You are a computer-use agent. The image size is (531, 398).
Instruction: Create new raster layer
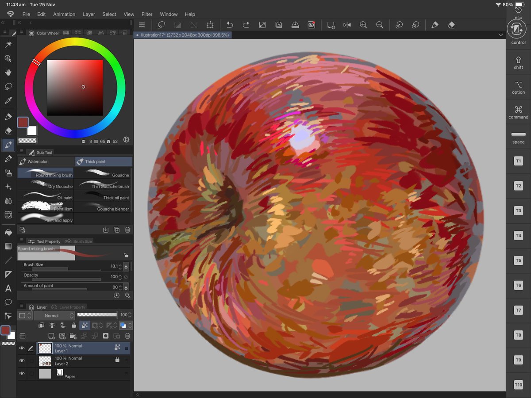(51, 336)
